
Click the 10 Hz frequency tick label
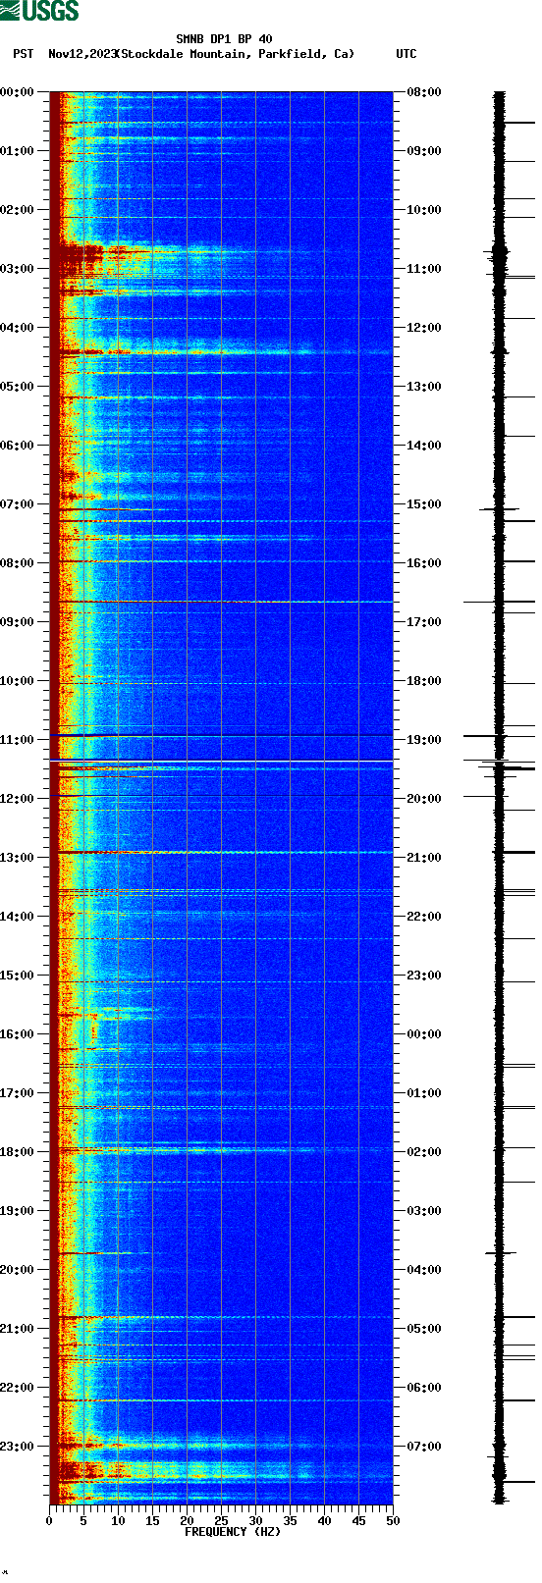[x=118, y=1521]
